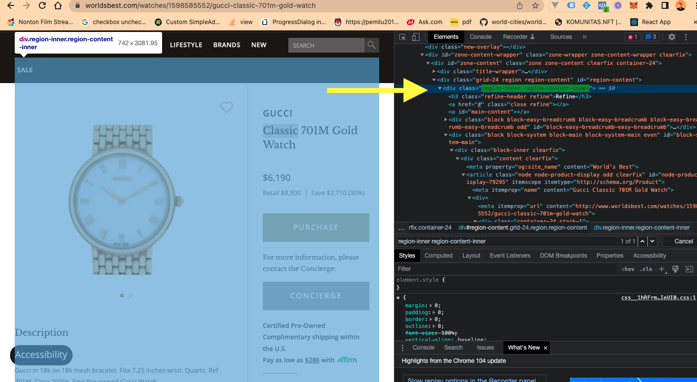Toggle the :hov element state panel

point(628,269)
